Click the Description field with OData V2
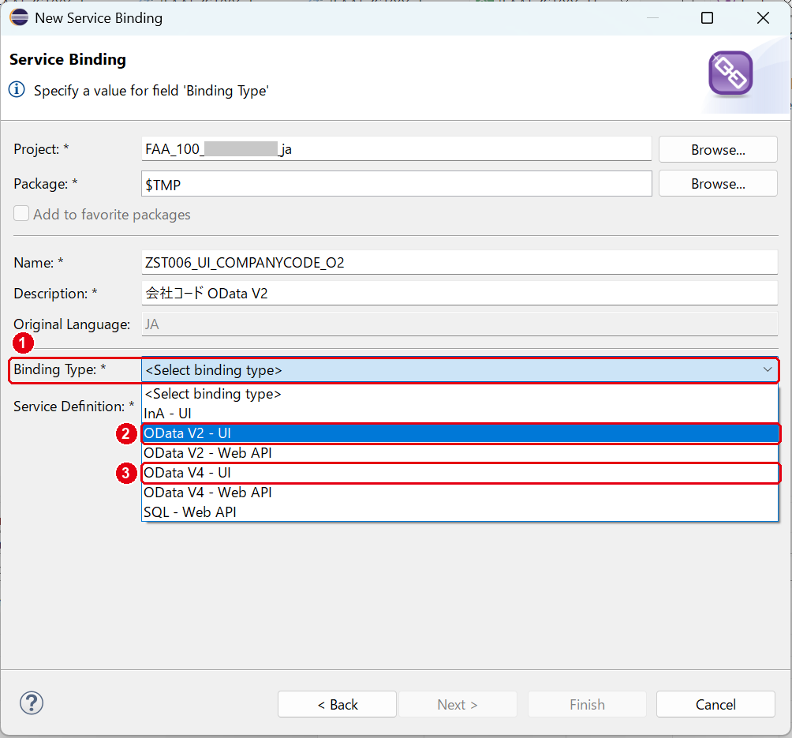The width and height of the screenshot is (792, 738). (x=460, y=293)
